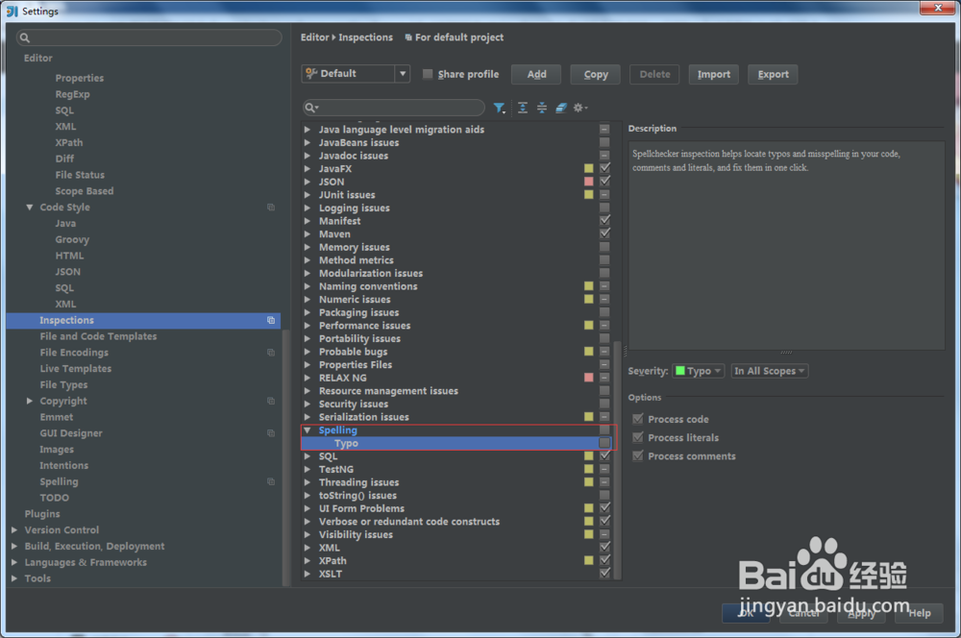This screenshot has height=638, width=961.
Task: Select the Verbose or redundant code constructs row
Action: click(x=457, y=522)
